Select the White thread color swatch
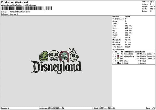 118,61
